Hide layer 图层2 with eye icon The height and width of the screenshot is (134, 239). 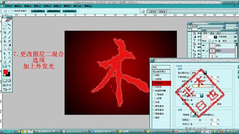click(203, 51)
